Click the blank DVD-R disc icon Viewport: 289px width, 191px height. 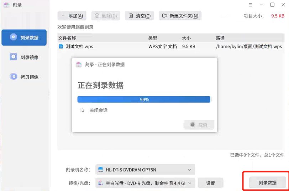tap(101, 183)
